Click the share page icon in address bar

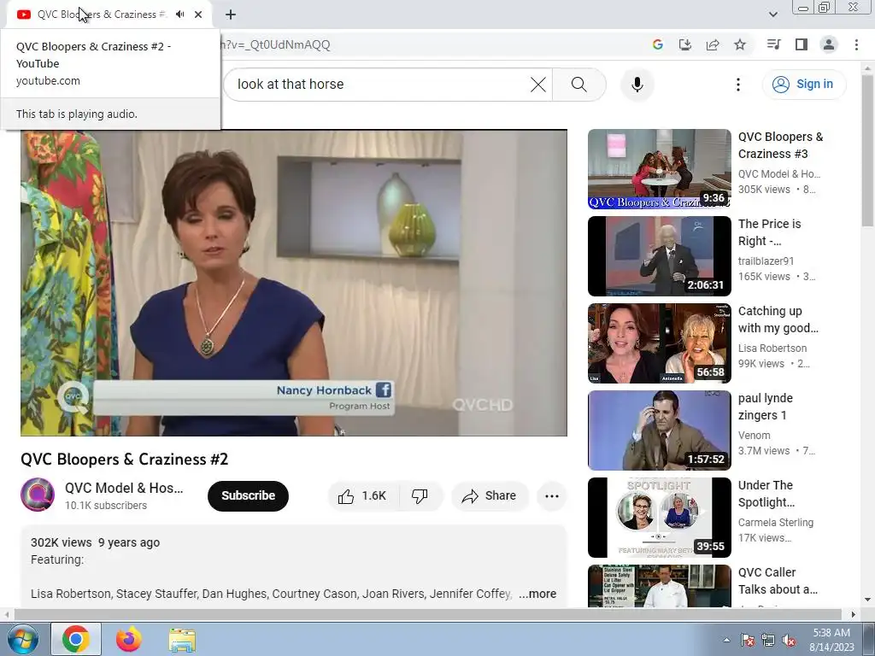click(x=713, y=44)
